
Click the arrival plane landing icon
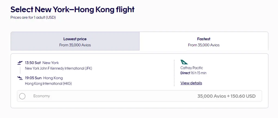20,78
